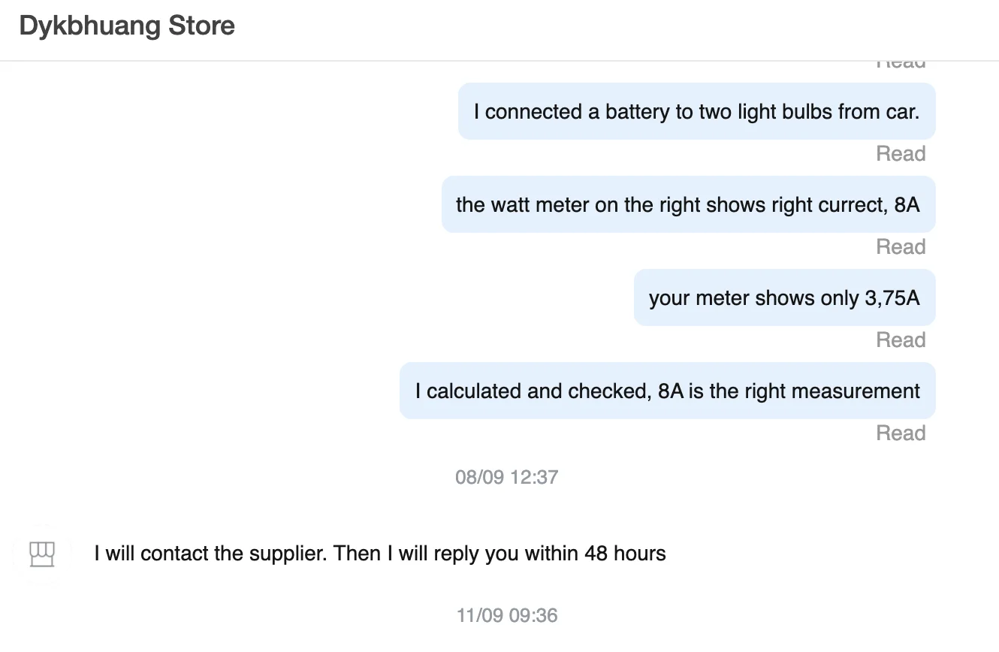
Task: Click Read status under the 3,75A message
Action: coord(900,340)
